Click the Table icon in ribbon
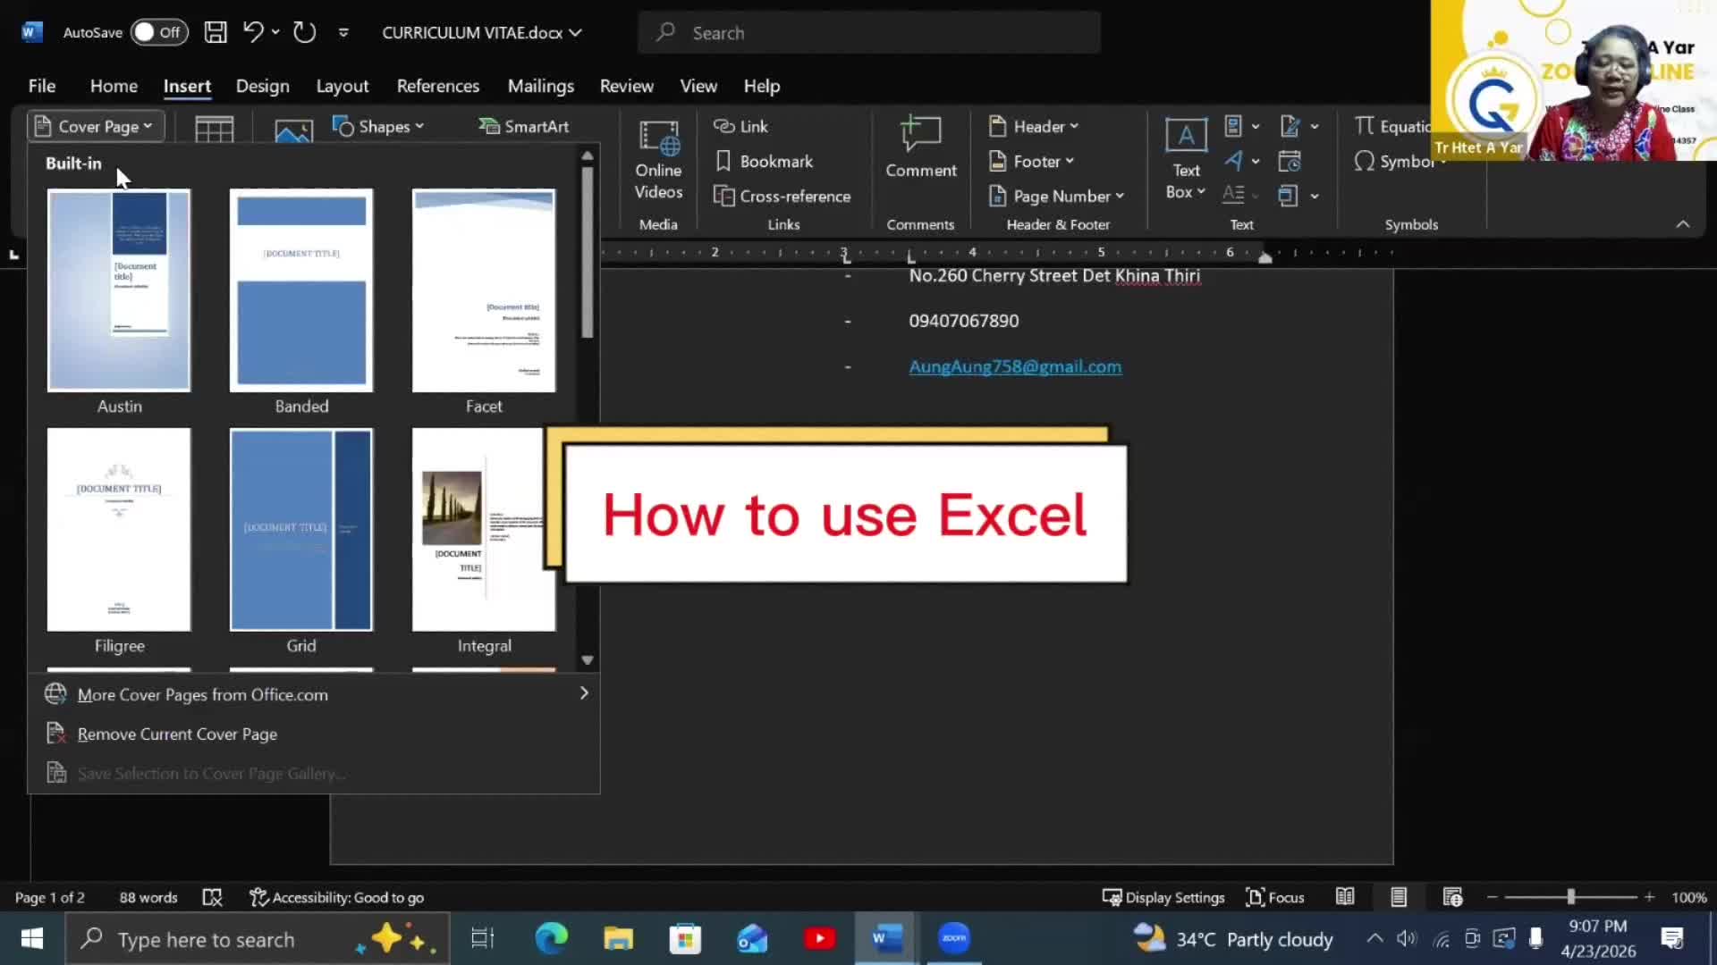This screenshot has width=1717, height=965. (215, 129)
